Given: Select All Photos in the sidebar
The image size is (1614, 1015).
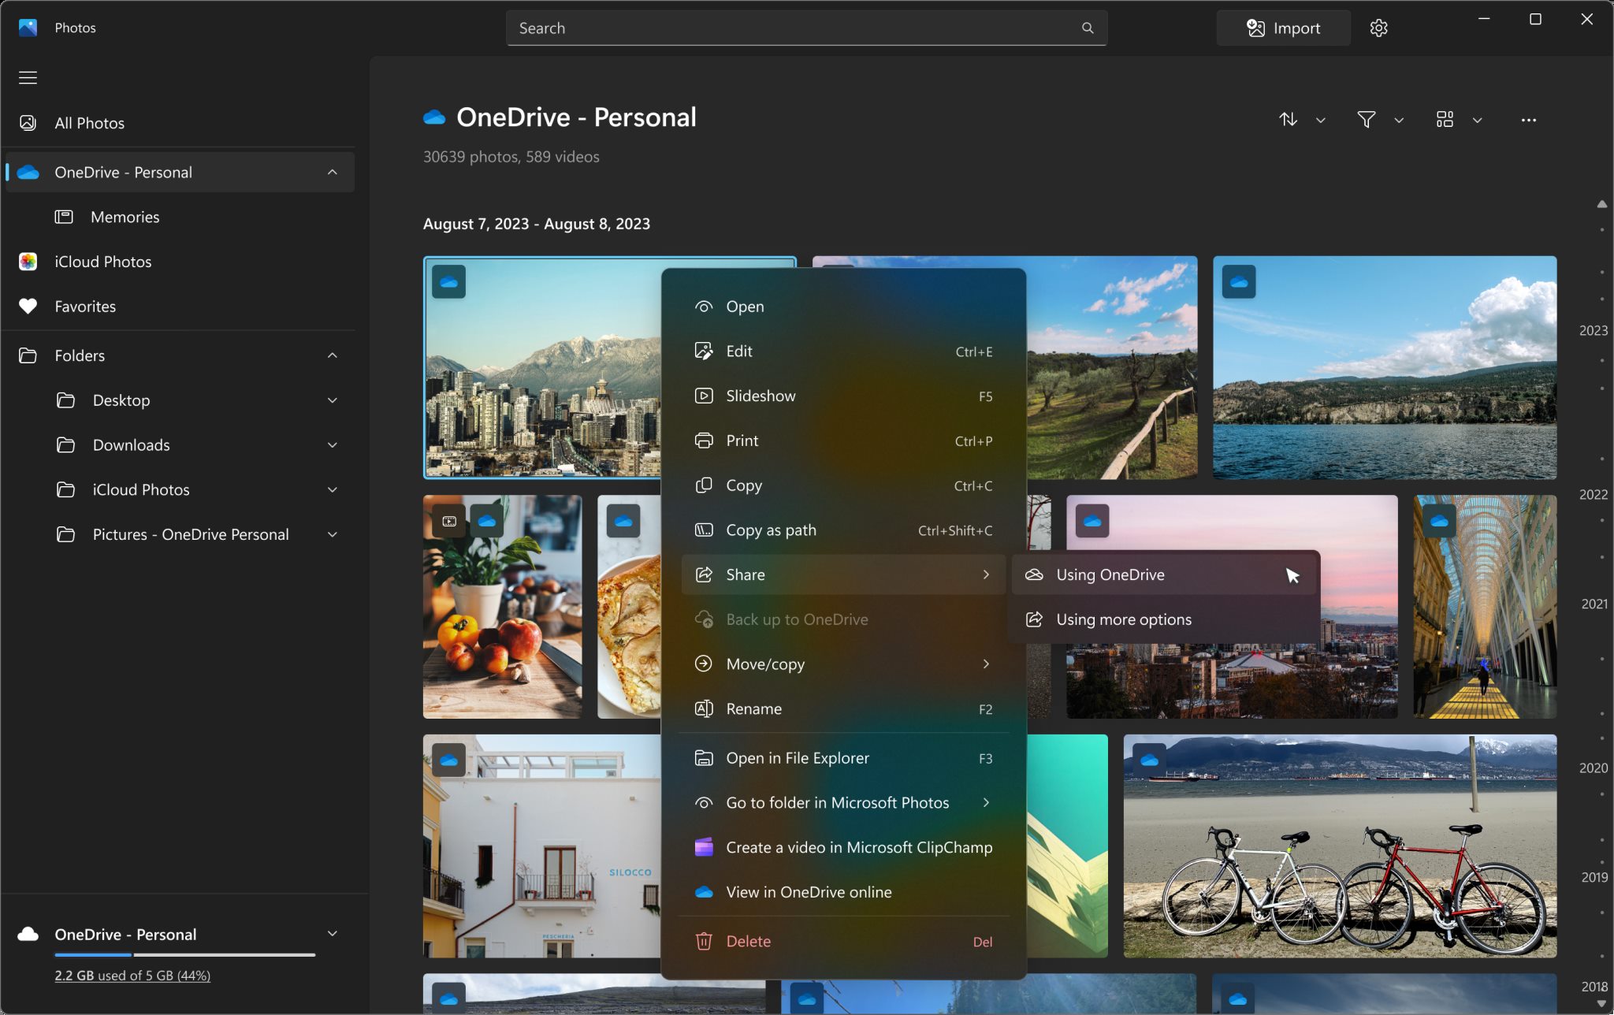Looking at the screenshot, I should pyautogui.click(x=88, y=123).
